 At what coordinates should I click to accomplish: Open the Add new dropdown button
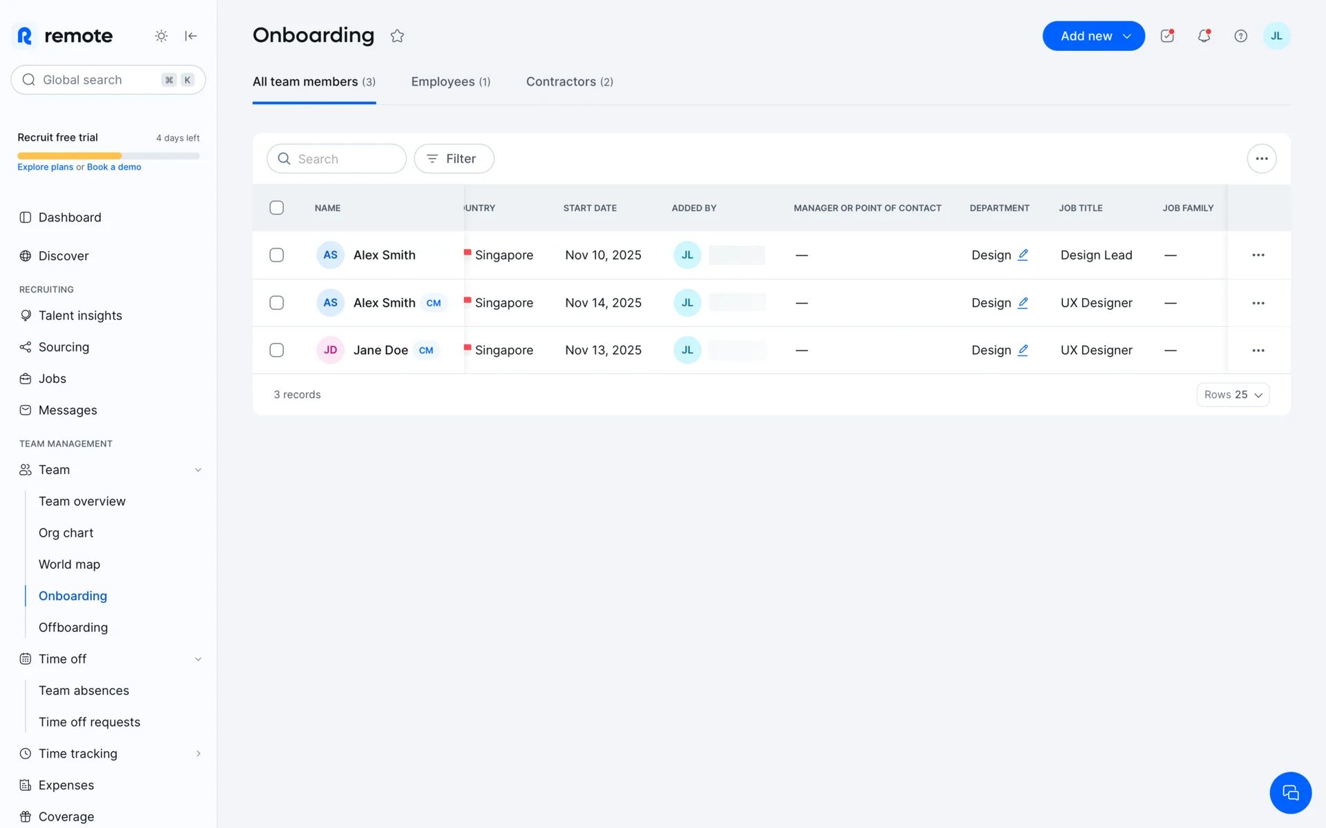1093,36
